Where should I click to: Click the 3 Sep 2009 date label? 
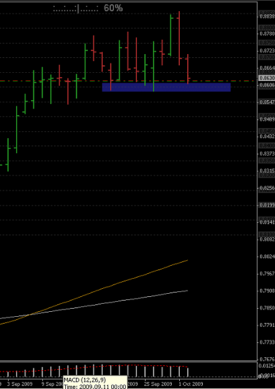[20, 384]
